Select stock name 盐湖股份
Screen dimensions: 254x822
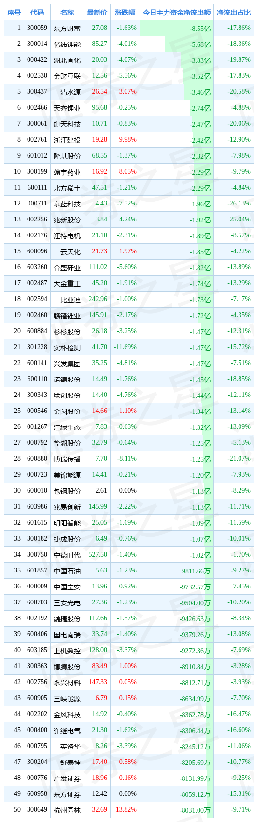click(x=67, y=443)
